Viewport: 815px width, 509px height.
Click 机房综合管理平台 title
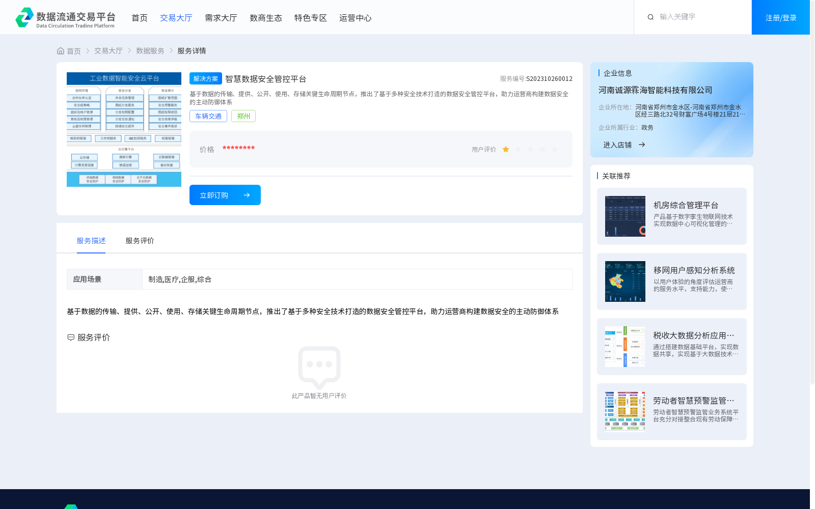(x=686, y=205)
